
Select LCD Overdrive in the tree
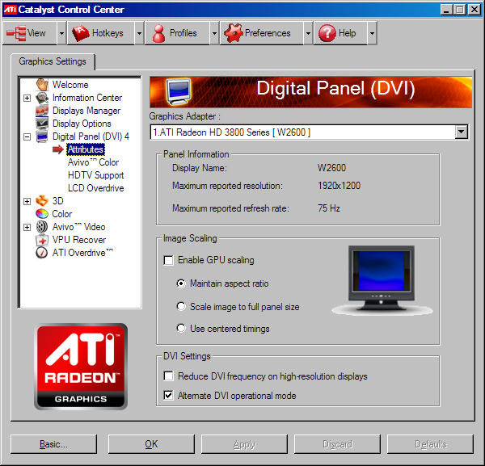95,188
